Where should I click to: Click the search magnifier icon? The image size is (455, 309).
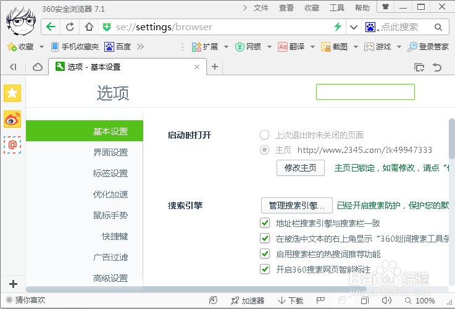coord(438,27)
